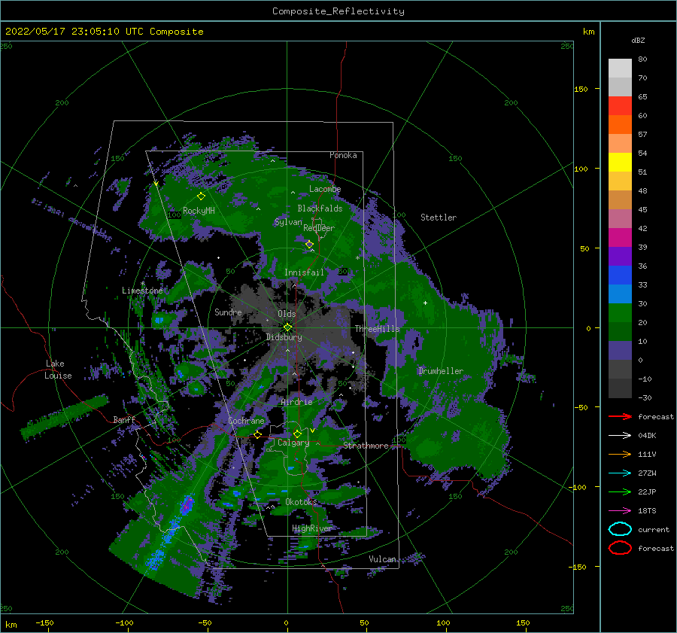Select the tan 48-45 dBZ color swatch

pyautogui.click(x=620, y=200)
